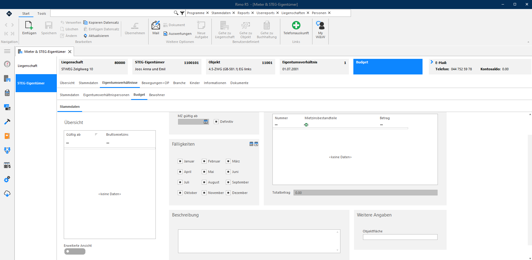Click Aktualisieren refresh icon

[x=85, y=36]
